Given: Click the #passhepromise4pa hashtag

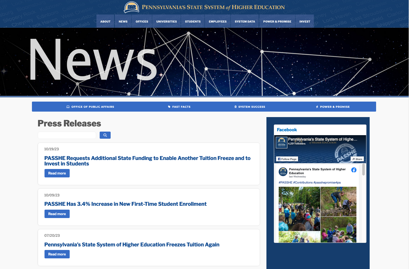Looking at the screenshot, I should 327,183.
